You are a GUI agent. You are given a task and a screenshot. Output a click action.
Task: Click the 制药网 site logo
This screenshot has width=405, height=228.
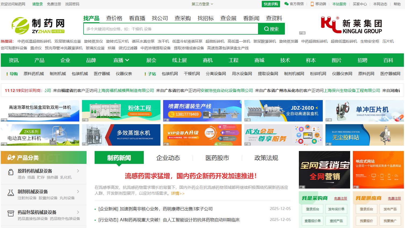pos(38,26)
